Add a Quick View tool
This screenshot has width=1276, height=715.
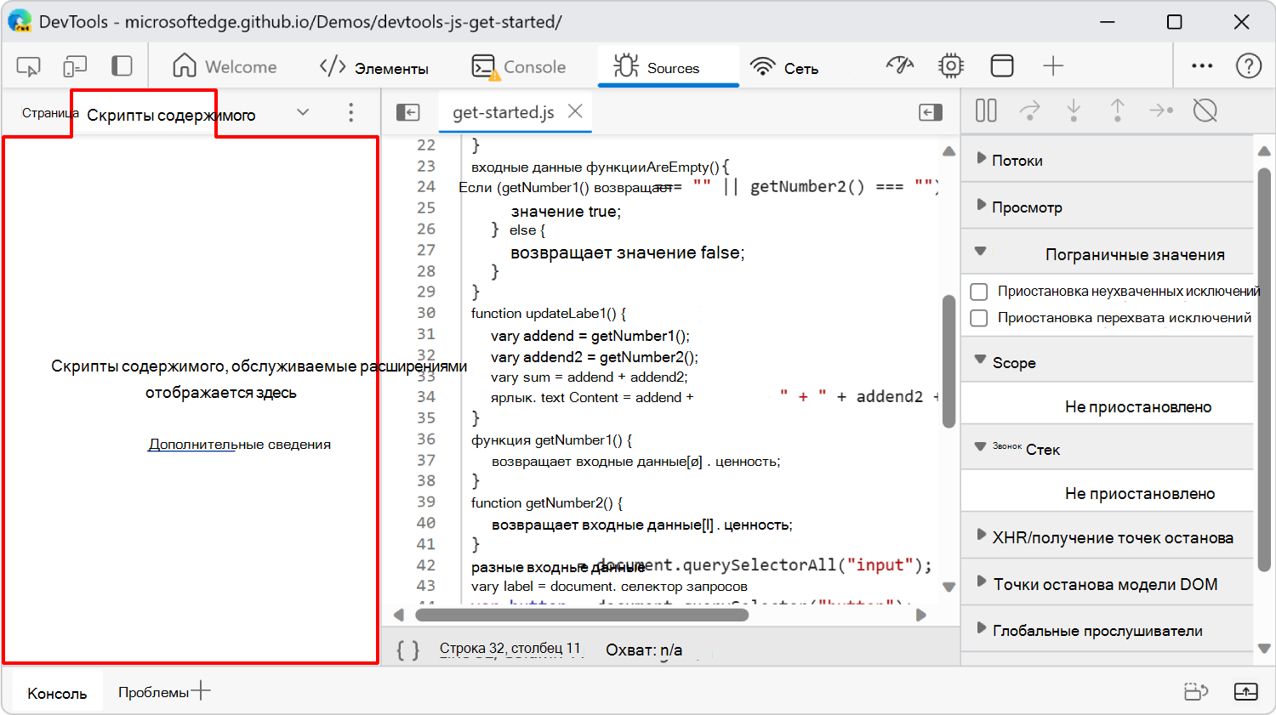coord(201,690)
